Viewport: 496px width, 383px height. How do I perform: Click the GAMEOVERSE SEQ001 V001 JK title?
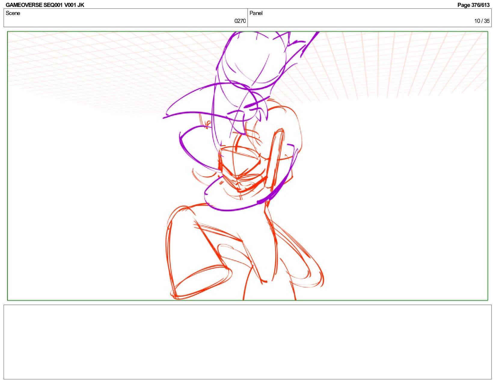45,5
